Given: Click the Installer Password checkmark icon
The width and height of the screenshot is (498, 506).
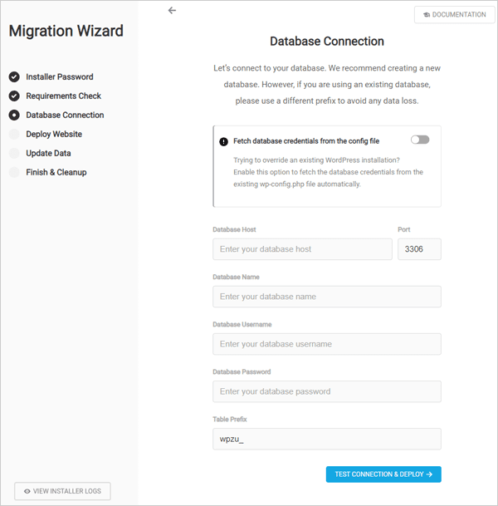Looking at the screenshot, I should pyautogui.click(x=14, y=76).
